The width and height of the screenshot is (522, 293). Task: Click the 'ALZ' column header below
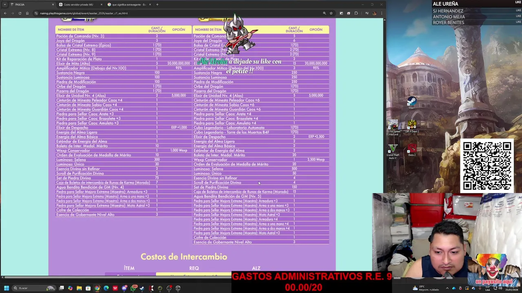256,268
